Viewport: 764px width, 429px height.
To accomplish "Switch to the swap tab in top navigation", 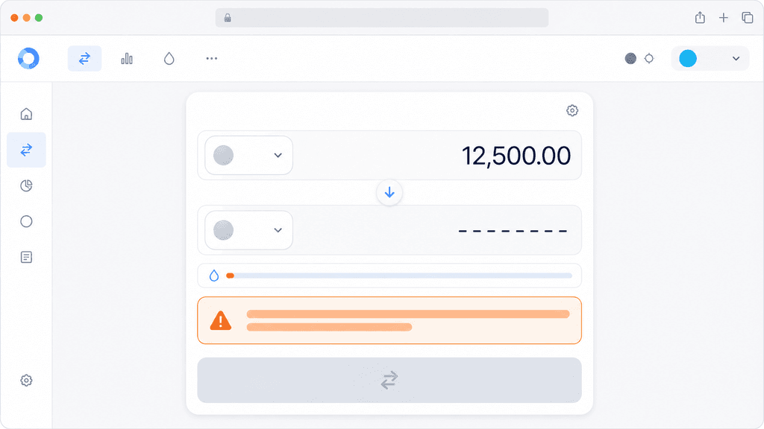I will pyautogui.click(x=84, y=58).
